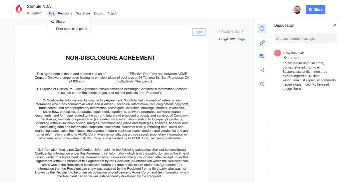This screenshot has height=182, width=341.
Task: Click the blue Share button
Action: 316,10
